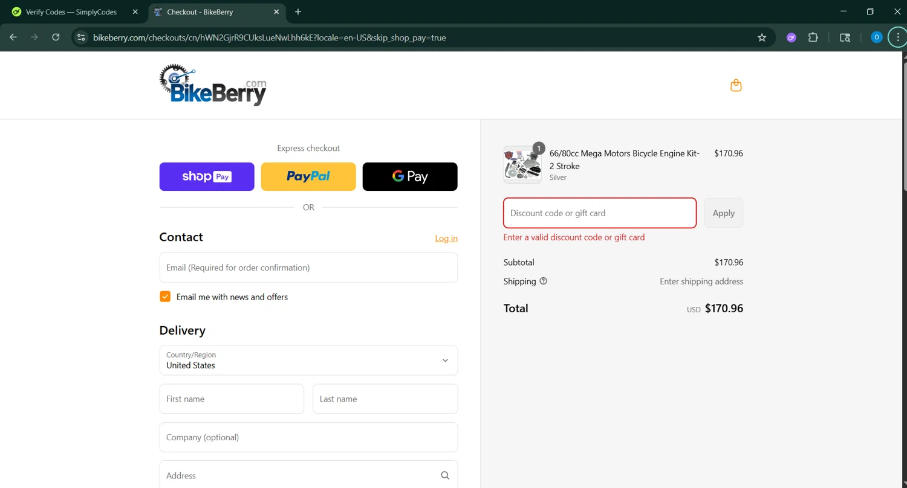Click the Email input field
Image resolution: width=907 pixels, height=488 pixels.
tap(308, 268)
